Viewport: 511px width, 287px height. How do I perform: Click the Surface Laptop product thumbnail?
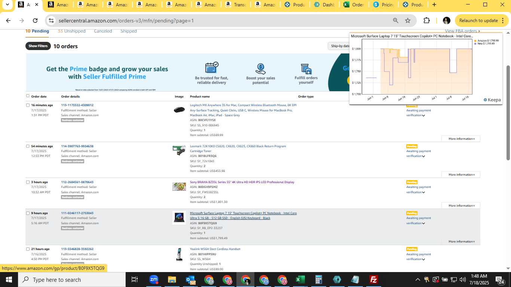point(179,217)
